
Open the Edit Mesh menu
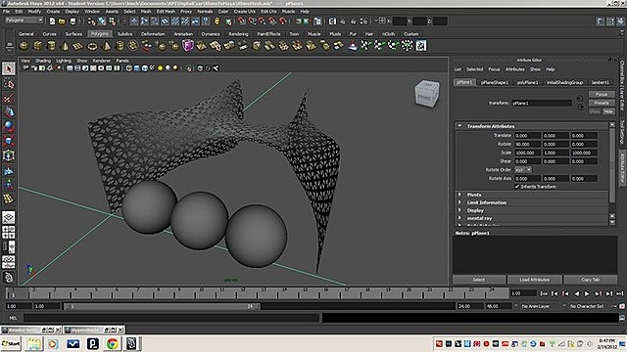tap(166, 12)
